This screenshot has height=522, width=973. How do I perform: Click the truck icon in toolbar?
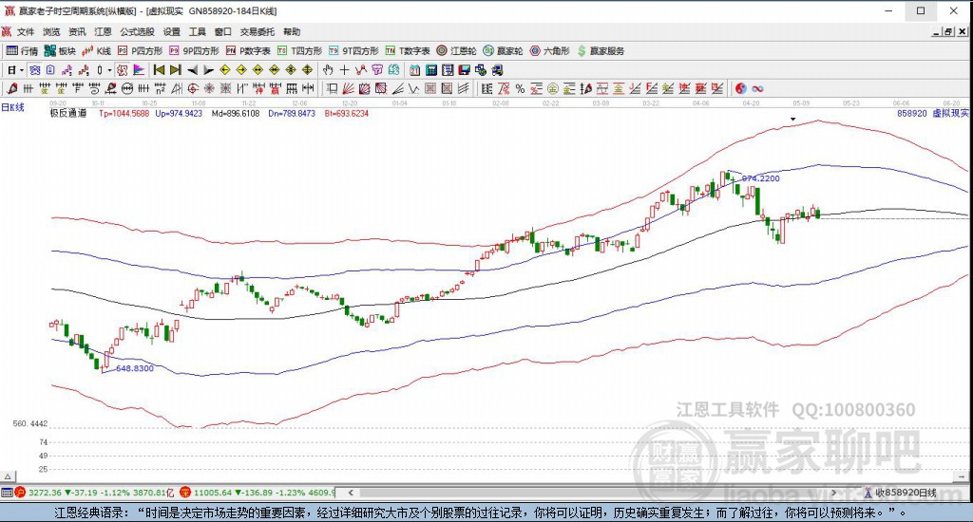pyautogui.click(x=498, y=70)
